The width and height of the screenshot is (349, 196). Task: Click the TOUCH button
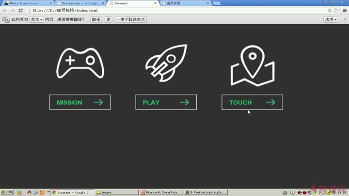252,102
